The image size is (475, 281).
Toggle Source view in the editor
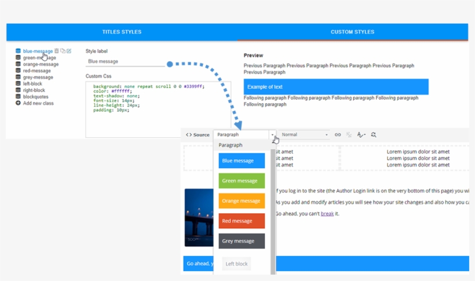click(198, 134)
